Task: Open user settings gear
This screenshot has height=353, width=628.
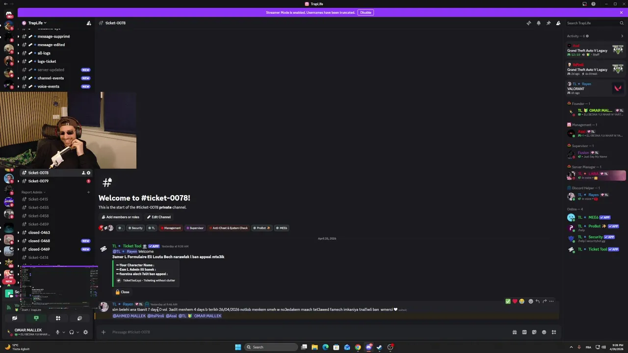Action: click(85, 332)
